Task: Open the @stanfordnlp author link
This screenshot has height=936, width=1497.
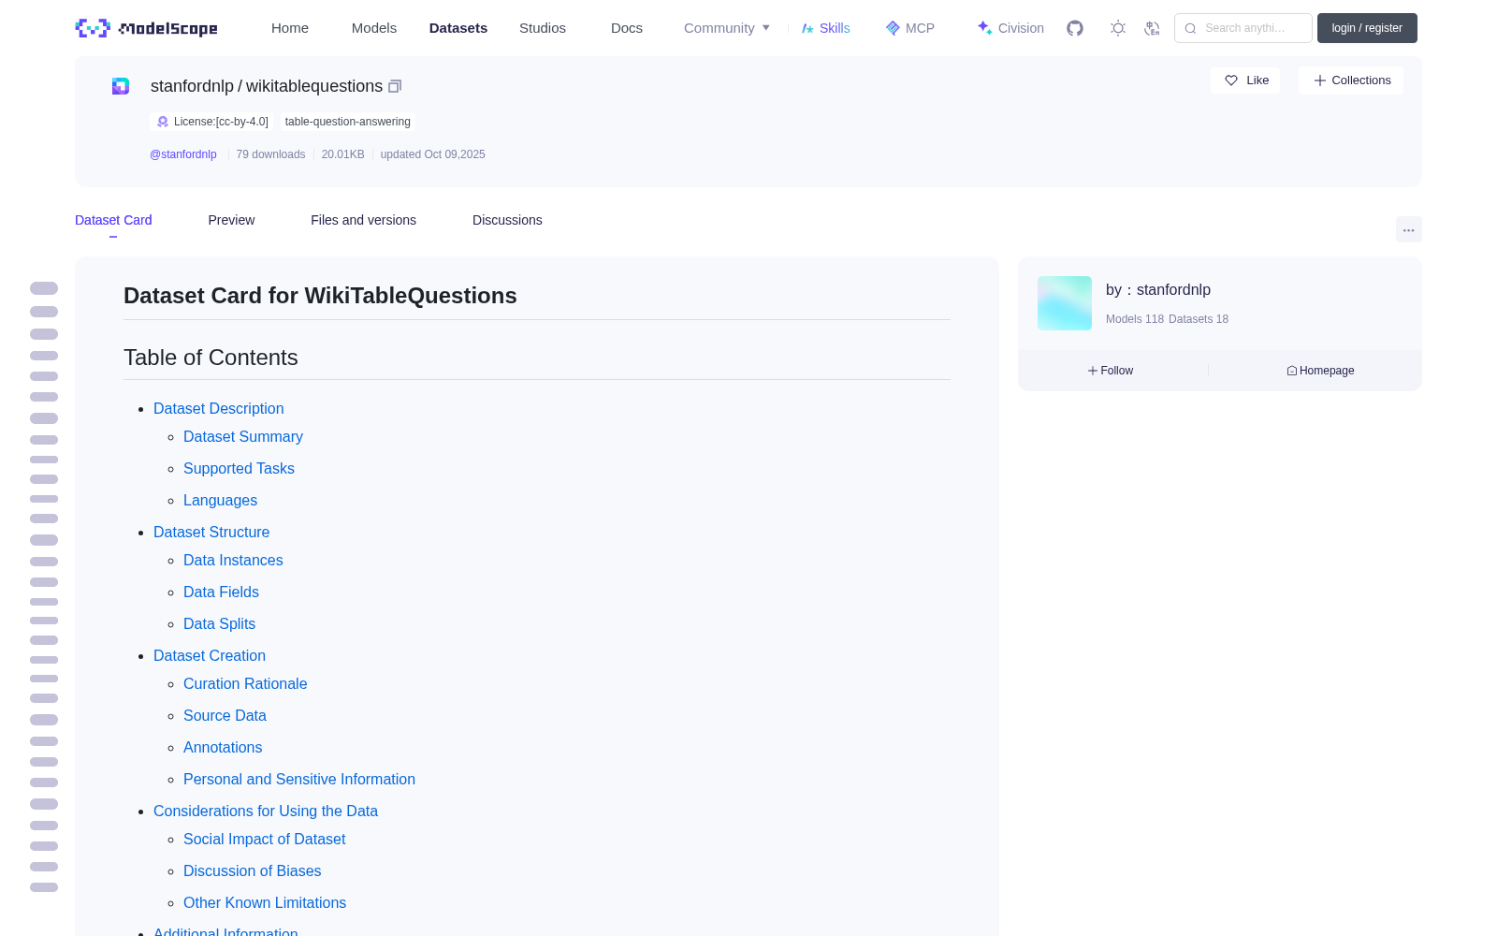Action: click(x=183, y=154)
